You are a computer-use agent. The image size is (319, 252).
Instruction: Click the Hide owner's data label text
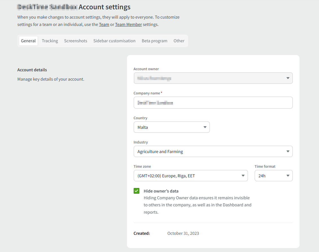coord(161,191)
